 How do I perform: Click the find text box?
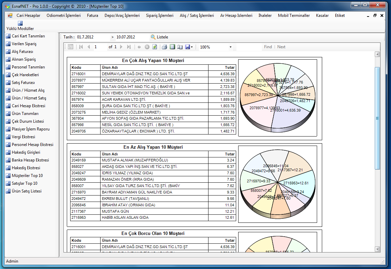pos(249,47)
